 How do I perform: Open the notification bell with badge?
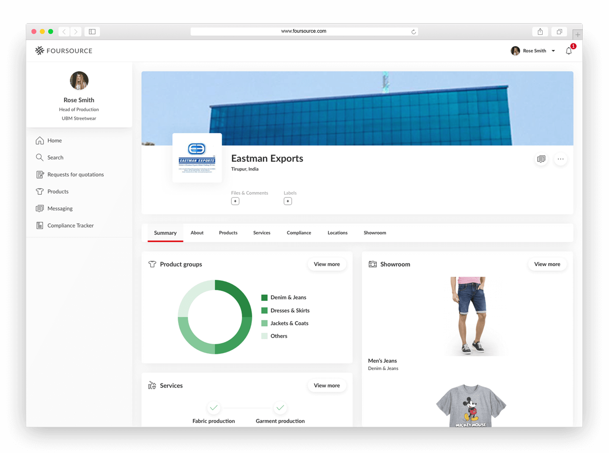pos(569,50)
